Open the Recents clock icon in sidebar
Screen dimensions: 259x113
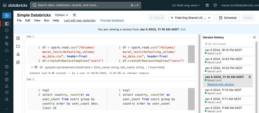[x=7, y=30]
